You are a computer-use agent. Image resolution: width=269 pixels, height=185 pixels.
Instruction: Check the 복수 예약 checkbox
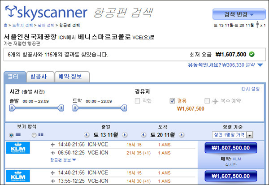pos(207,101)
